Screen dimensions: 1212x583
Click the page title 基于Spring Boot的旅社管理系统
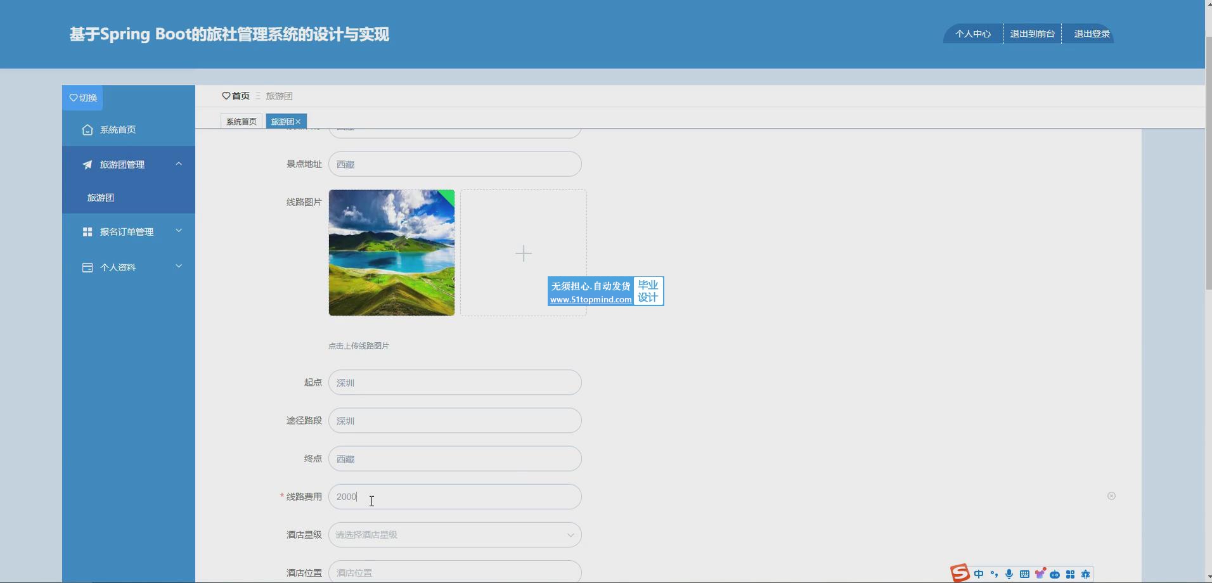(x=229, y=34)
